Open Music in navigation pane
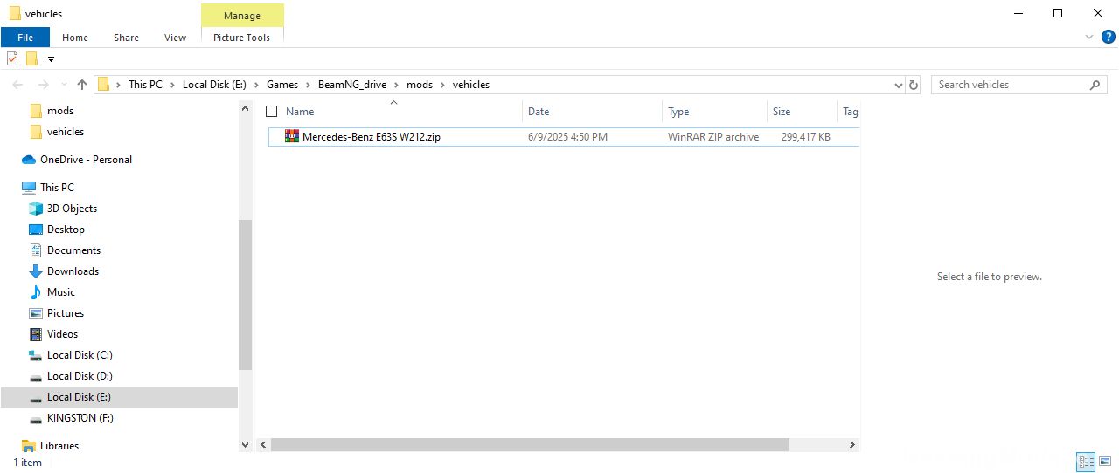Viewport: 1119px width, 473px height. click(61, 292)
